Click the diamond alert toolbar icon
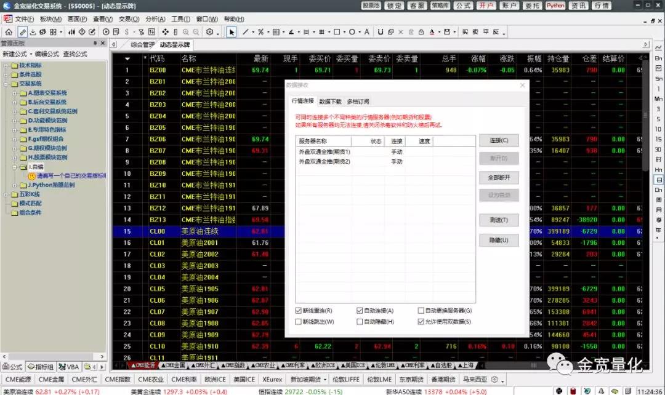This screenshot has width=665, height=395. click(x=82, y=32)
